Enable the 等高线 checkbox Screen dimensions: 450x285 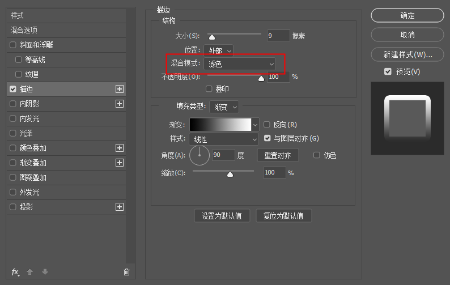(x=18, y=59)
